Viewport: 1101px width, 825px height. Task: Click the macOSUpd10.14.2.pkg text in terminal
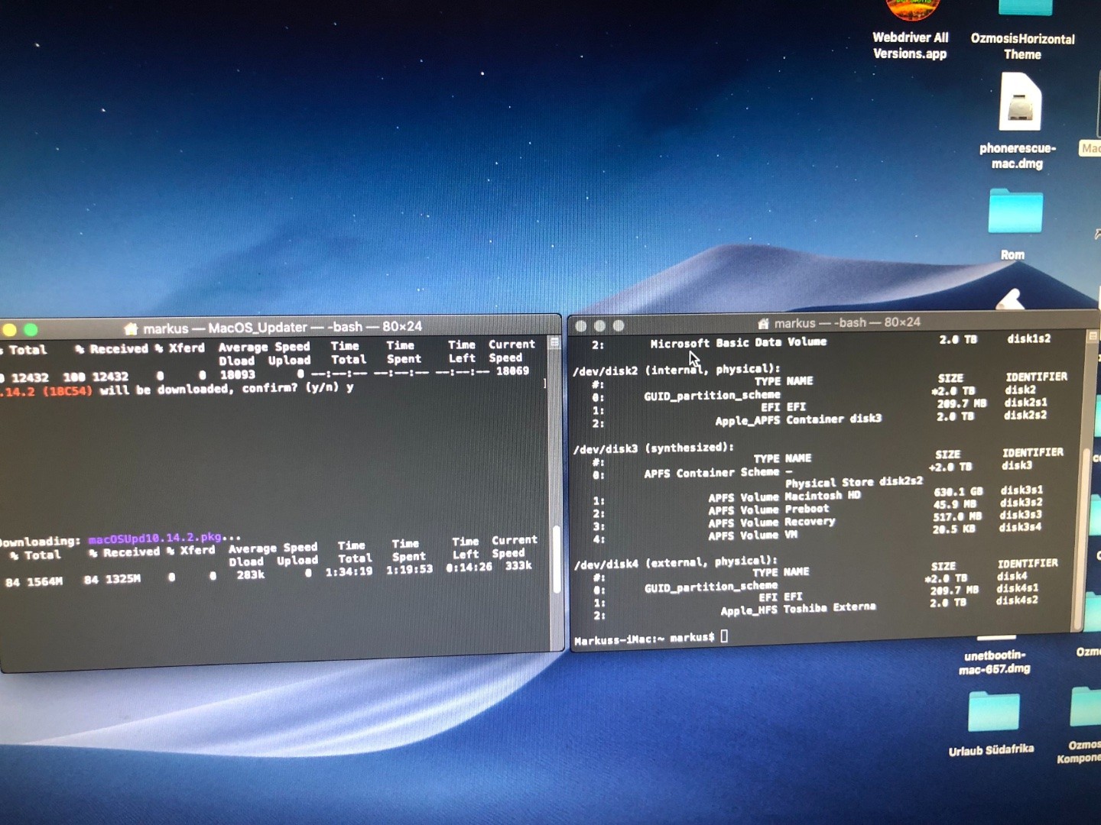(154, 539)
